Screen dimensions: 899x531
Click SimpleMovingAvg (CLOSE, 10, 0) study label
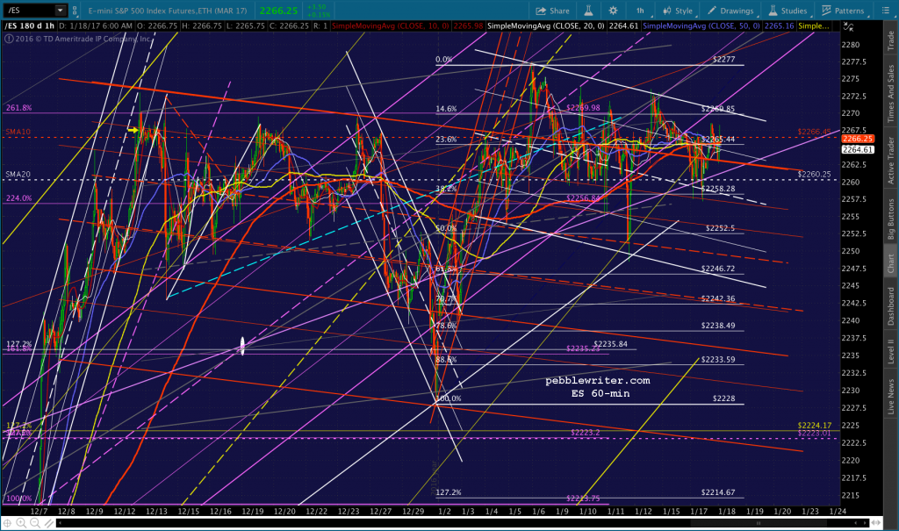pyautogui.click(x=391, y=25)
